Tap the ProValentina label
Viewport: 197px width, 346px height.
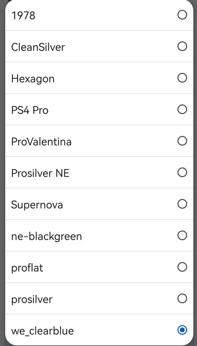tap(41, 142)
